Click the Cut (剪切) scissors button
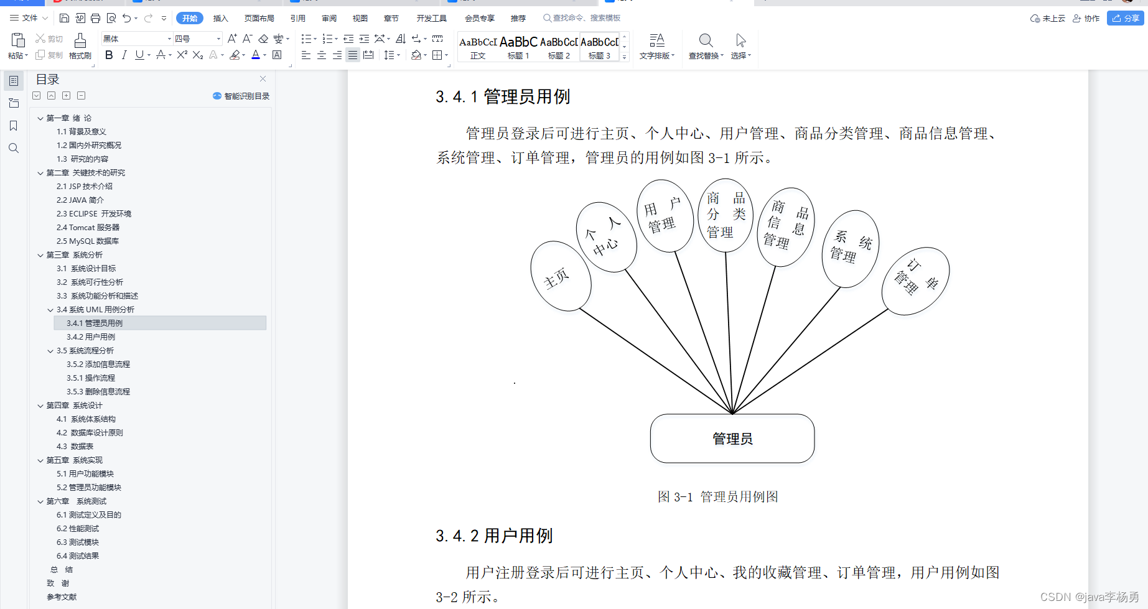 (49, 39)
